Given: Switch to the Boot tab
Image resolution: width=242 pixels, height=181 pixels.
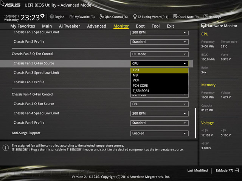Looking at the screenshot, I should click(x=140, y=26).
